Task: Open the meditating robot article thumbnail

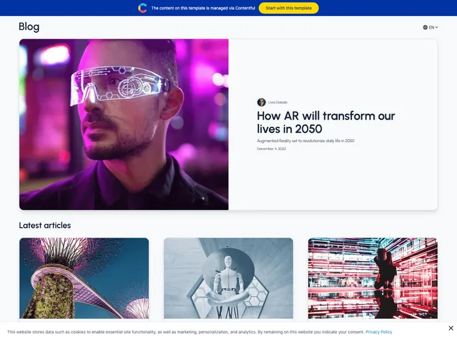Action: (x=228, y=278)
